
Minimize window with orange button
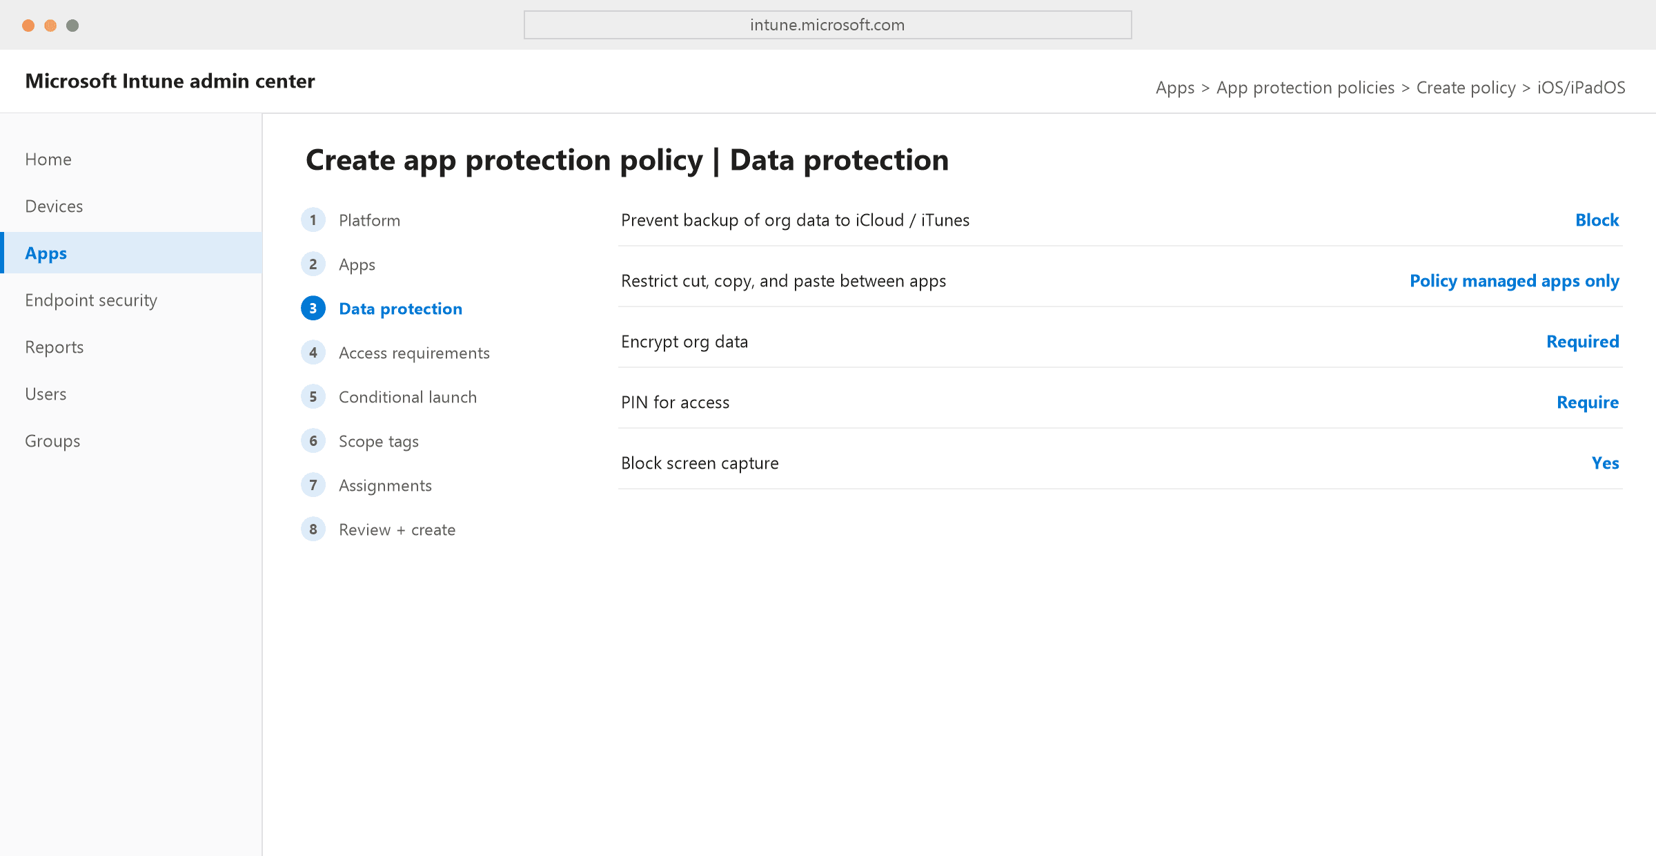(x=50, y=26)
